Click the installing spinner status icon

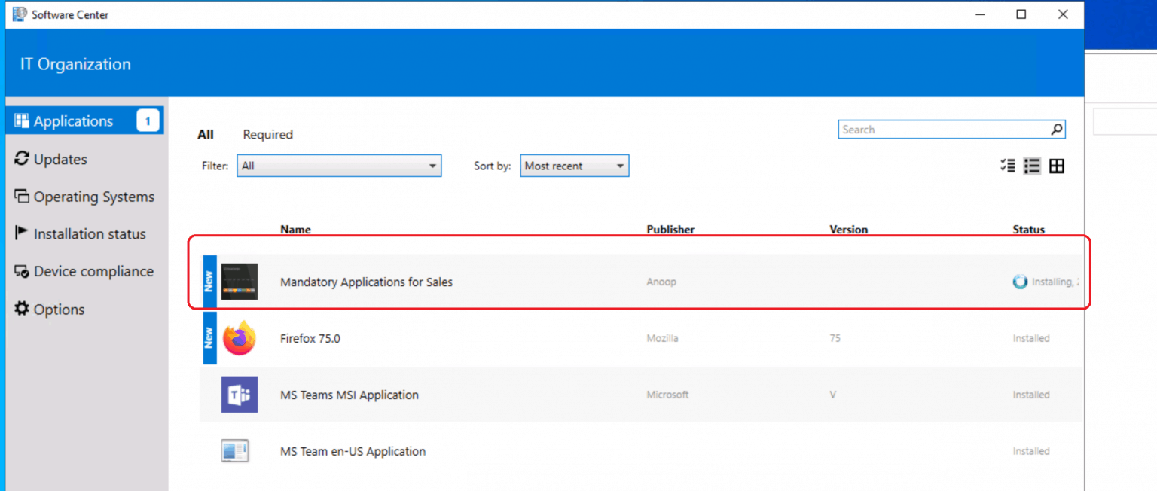tap(1020, 282)
